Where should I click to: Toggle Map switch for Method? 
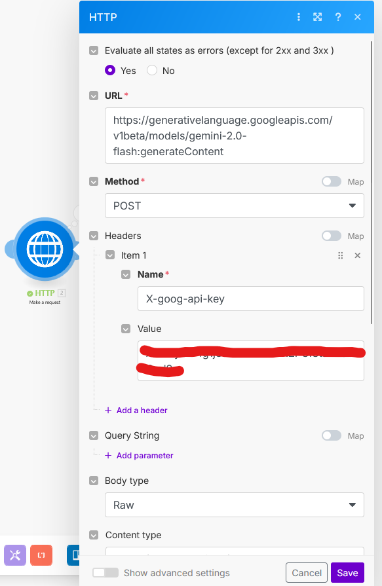(332, 181)
